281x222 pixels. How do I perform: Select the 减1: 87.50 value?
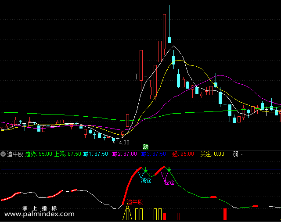point(96,154)
